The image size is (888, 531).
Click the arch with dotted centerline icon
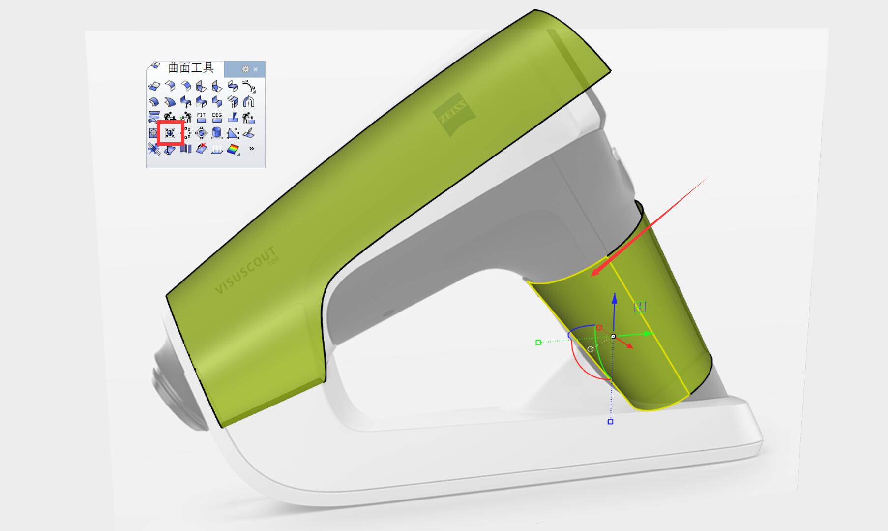tap(249, 102)
